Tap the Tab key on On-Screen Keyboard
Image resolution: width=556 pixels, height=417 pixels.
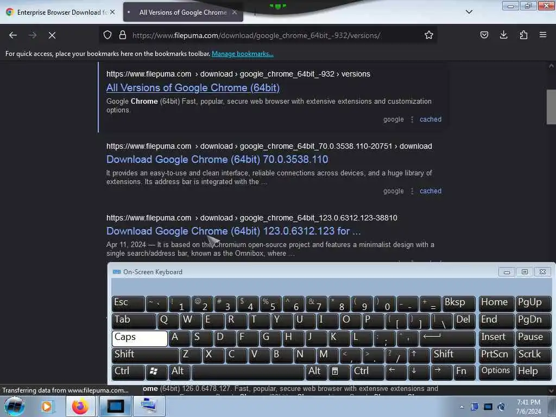point(134,321)
